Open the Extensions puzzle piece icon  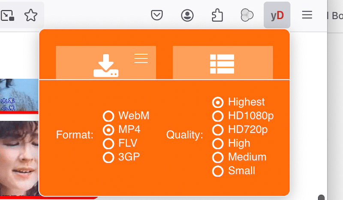[x=217, y=15]
